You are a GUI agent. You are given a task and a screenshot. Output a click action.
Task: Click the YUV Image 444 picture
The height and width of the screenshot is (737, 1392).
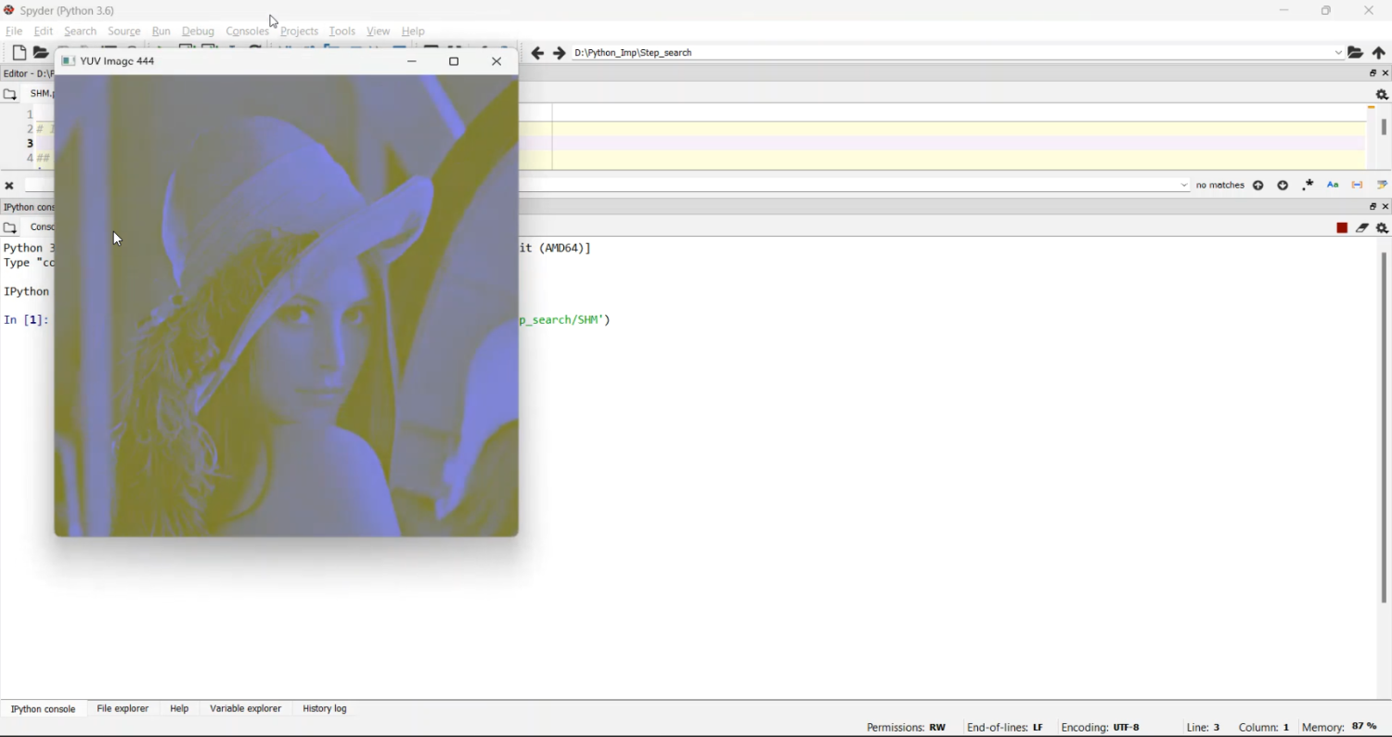click(x=286, y=306)
